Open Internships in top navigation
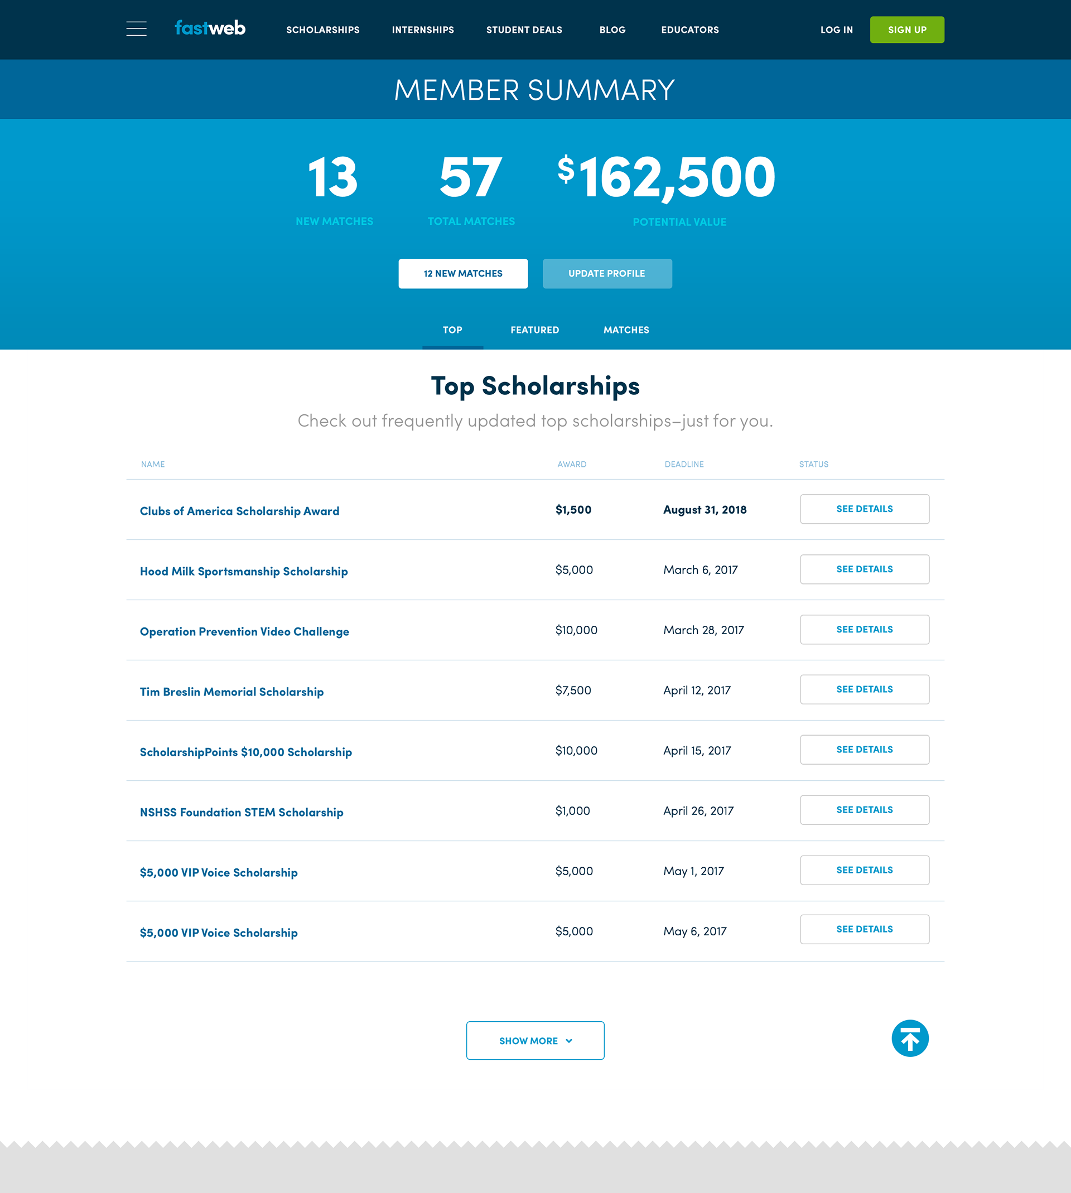 tap(422, 30)
